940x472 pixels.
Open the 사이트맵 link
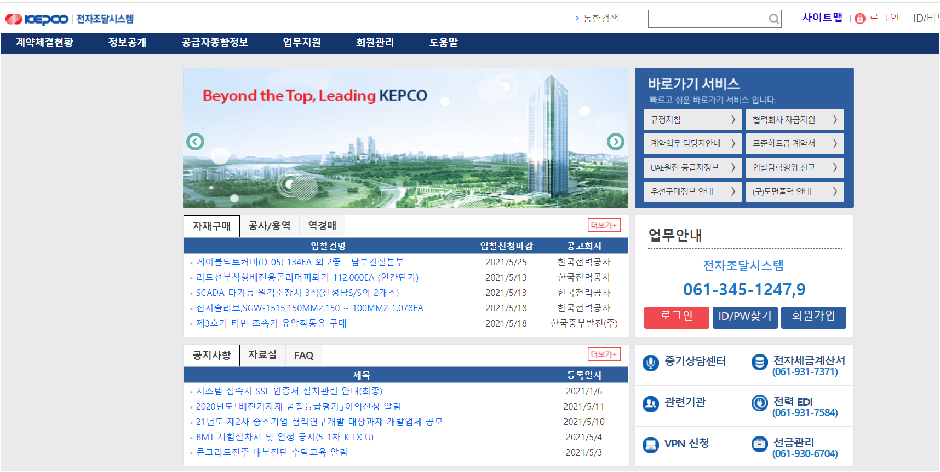point(822,18)
